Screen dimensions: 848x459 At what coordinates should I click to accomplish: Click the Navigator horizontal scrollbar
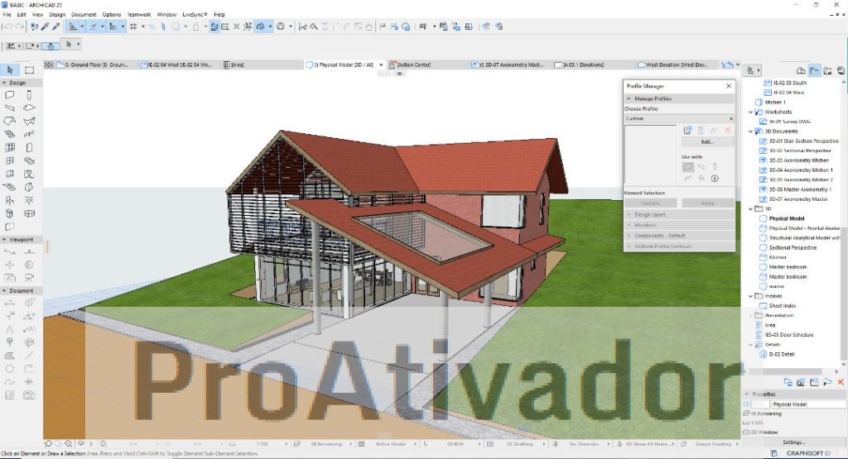tap(785, 371)
